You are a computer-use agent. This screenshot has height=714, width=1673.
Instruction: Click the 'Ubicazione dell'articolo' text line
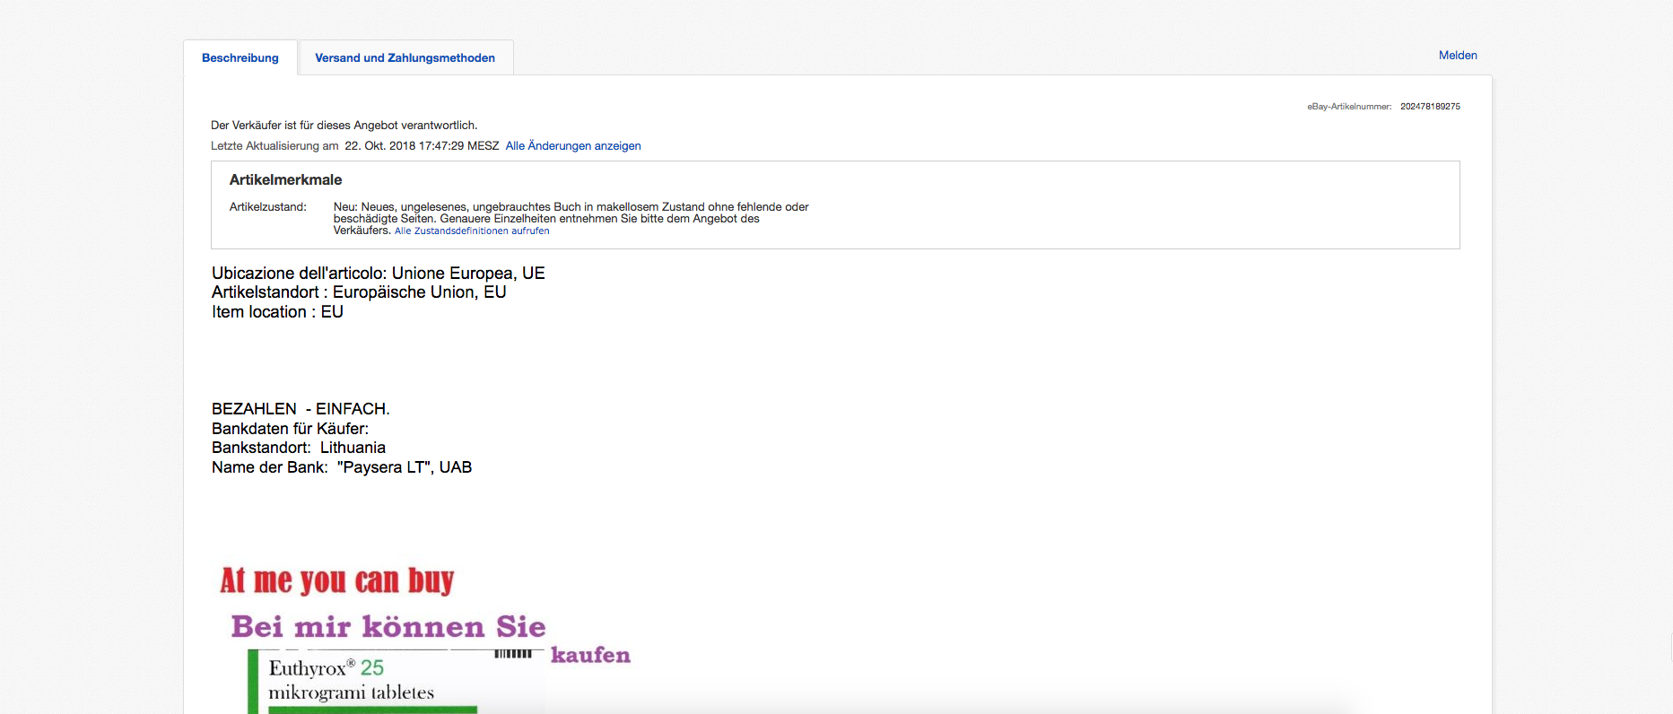coord(378,274)
